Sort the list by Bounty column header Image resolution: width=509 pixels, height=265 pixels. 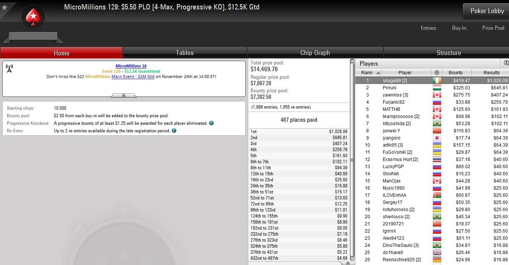coord(456,72)
